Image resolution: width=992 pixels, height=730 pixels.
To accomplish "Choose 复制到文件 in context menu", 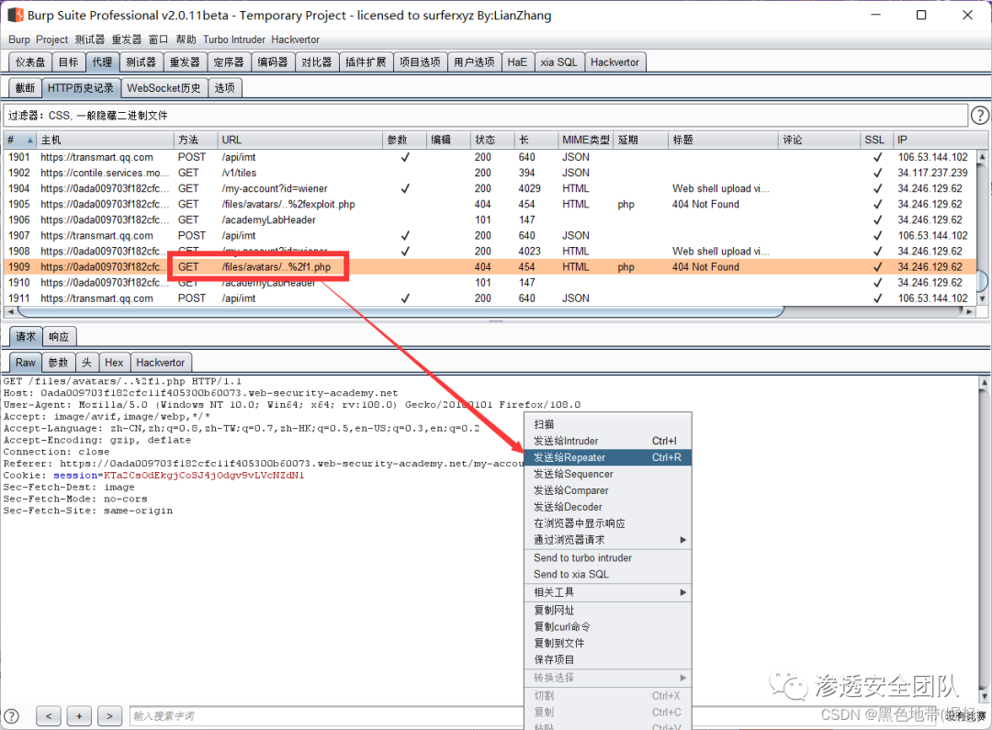I will coord(608,644).
